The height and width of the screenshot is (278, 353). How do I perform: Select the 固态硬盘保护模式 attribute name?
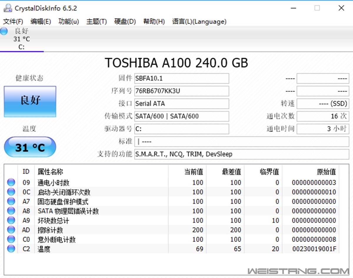(63, 202)
